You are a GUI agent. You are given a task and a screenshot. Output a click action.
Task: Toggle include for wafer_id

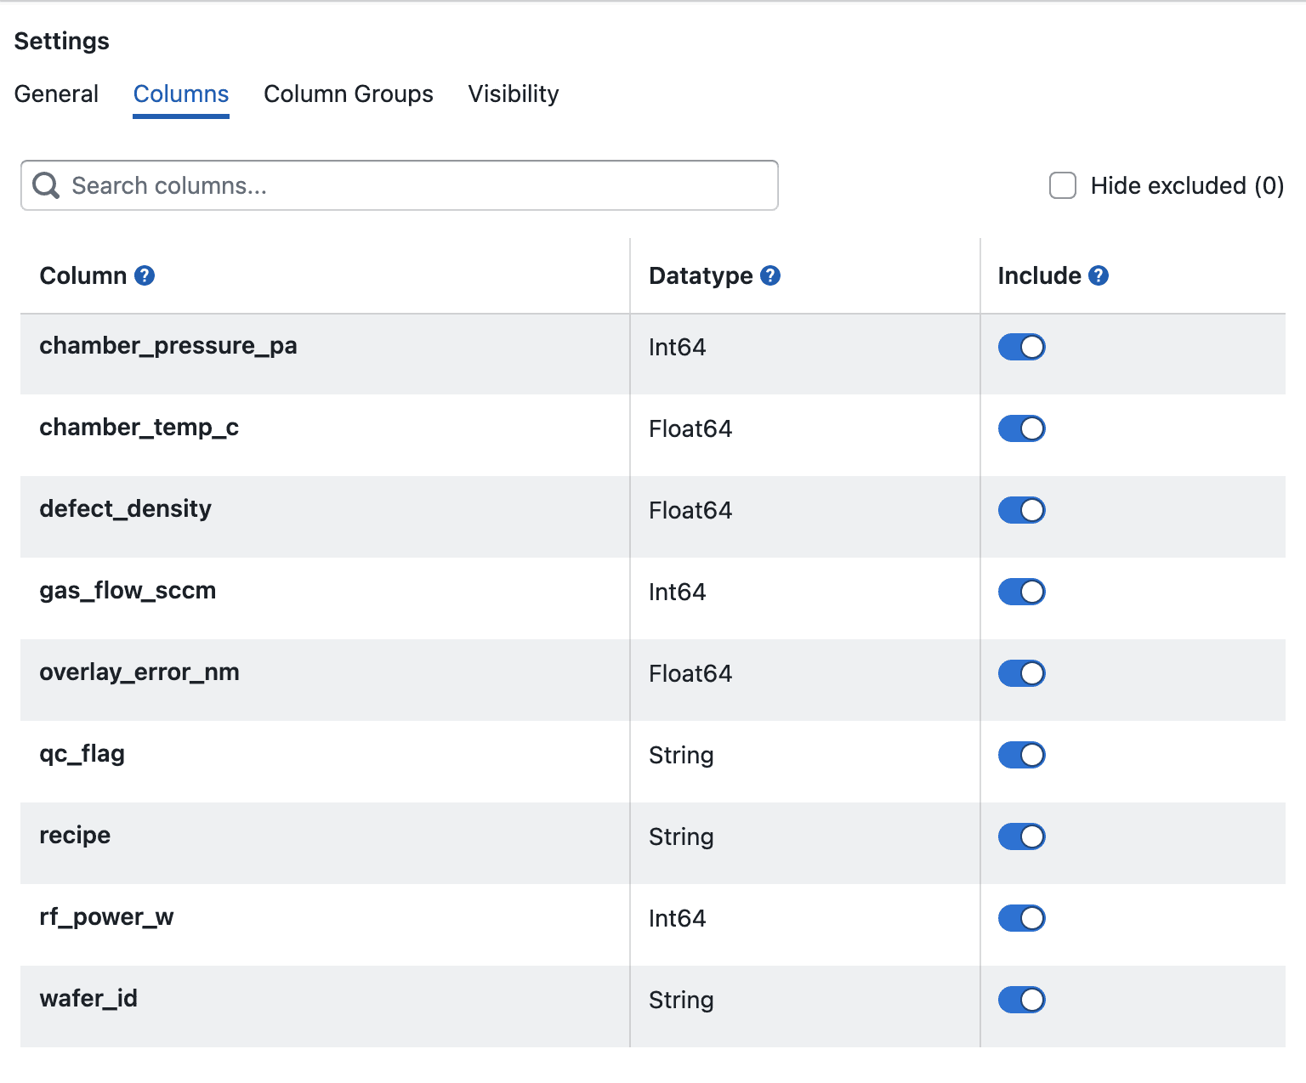coord(1022,1000)
